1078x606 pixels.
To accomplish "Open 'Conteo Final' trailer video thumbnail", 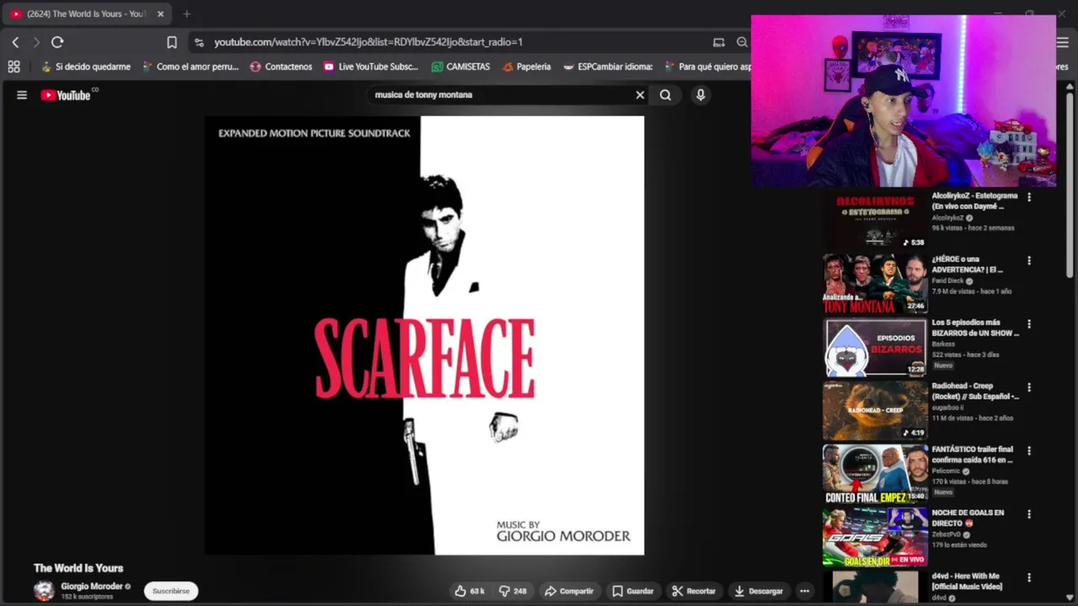I will (875, 474).
